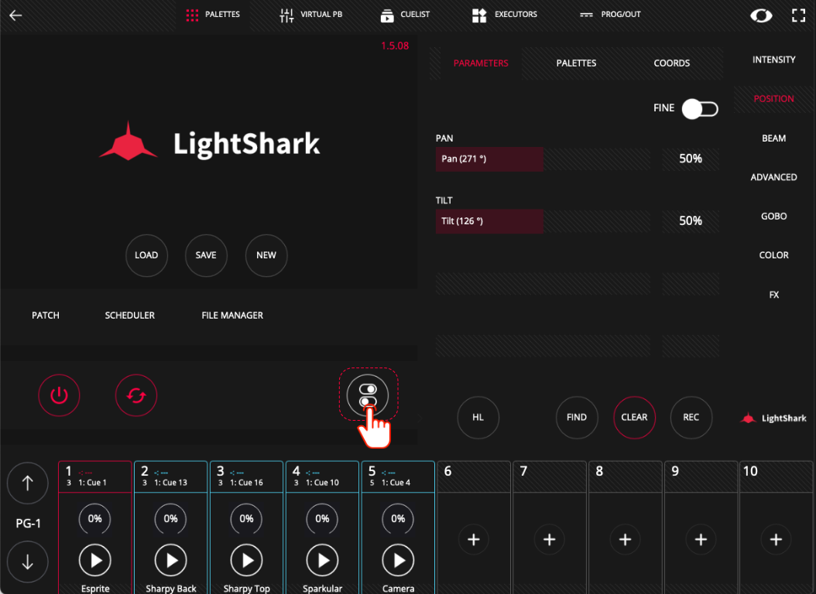The image size is (816, 594).
Task: Play the Sharpy Back cuelist
Action: pyautogui.click(x=170, y=560)
